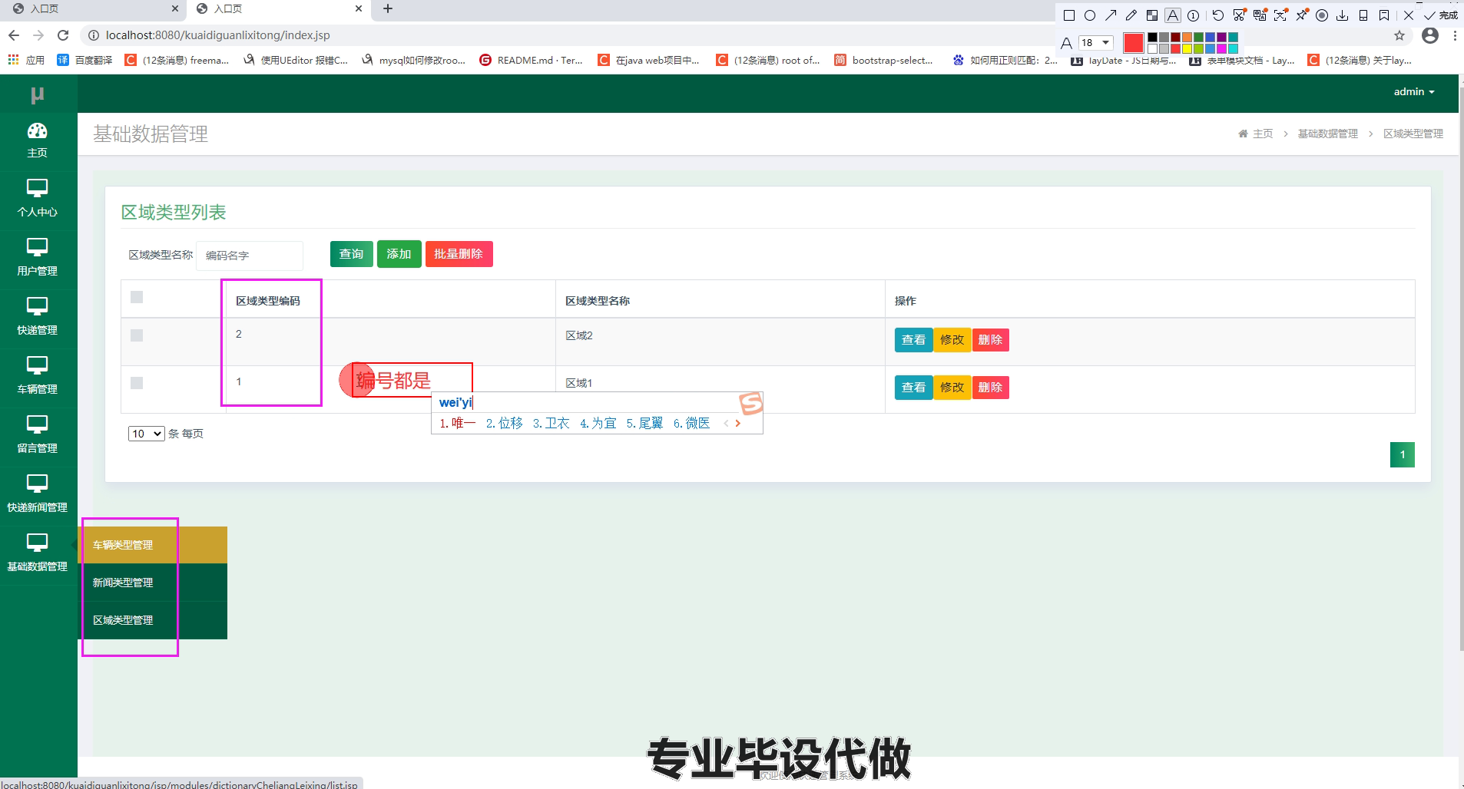Choose IME candidate 唯一
The image size is (1464, 789).
(x=458, y=423)
